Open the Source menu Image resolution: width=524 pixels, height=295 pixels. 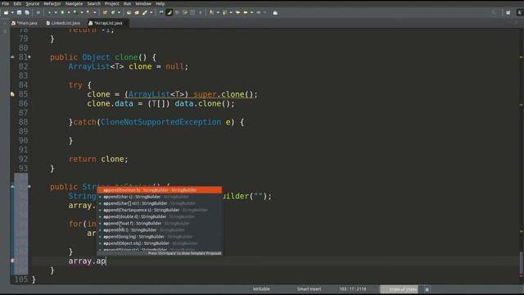click(33, 3)
